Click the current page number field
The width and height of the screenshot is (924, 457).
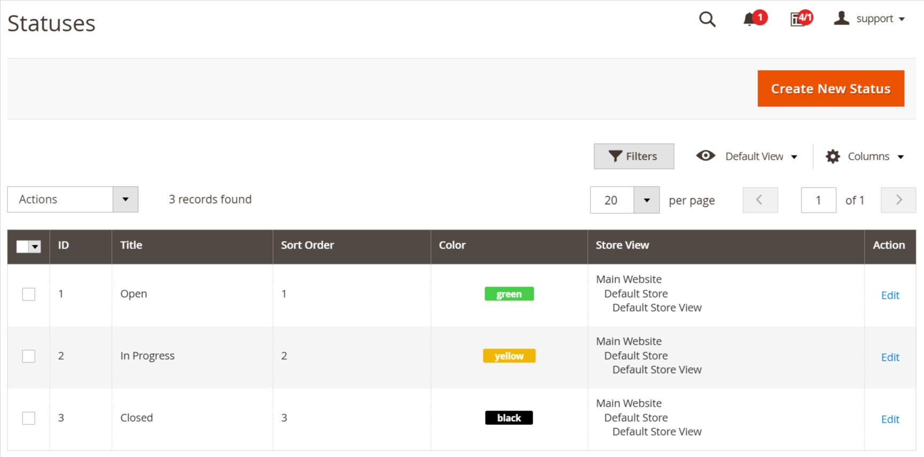tap(818, 200)
